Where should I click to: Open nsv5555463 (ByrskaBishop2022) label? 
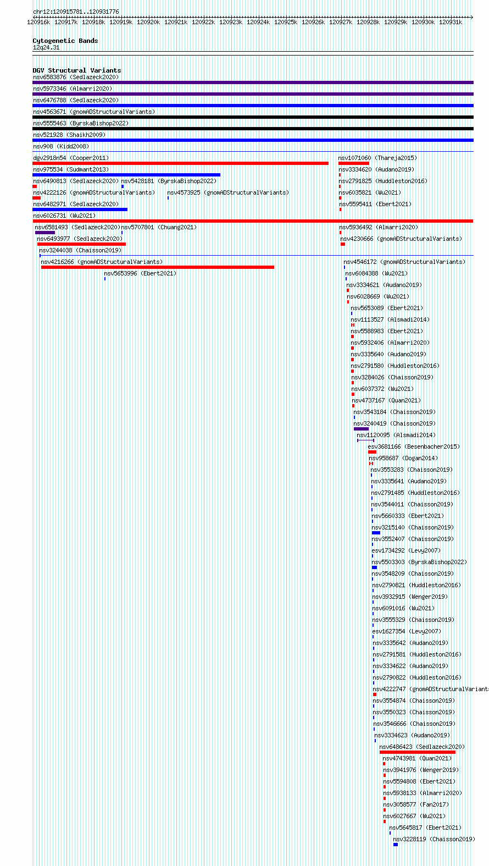(x=81, y=124)
